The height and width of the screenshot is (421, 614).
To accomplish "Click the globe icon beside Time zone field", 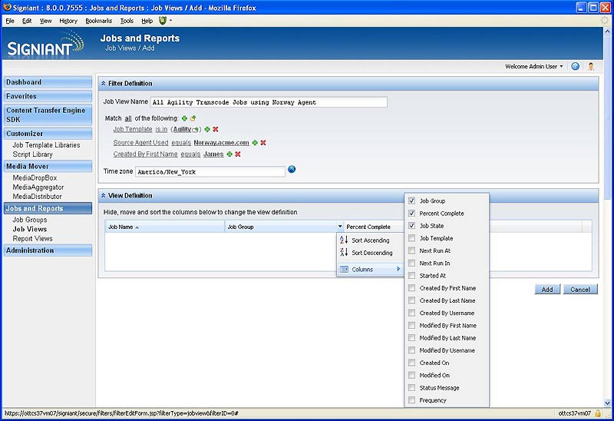I will pyautogui.click(x=292, y=170).
